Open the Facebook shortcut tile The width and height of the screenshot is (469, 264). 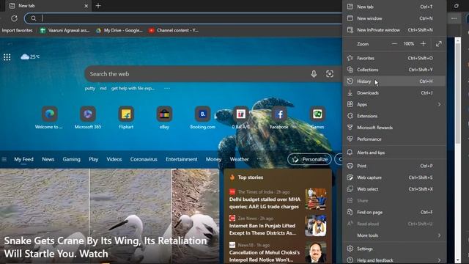point(279,117)
